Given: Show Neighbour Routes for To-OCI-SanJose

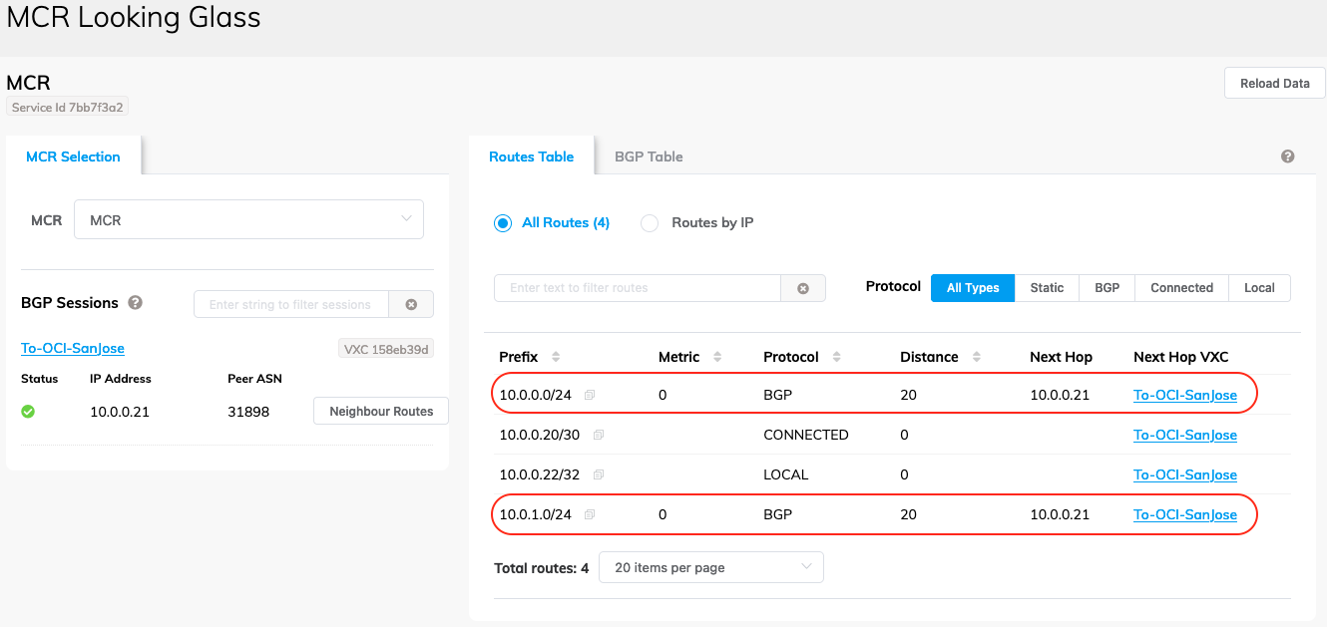Looking at the screenshot, I should point(381,412).
